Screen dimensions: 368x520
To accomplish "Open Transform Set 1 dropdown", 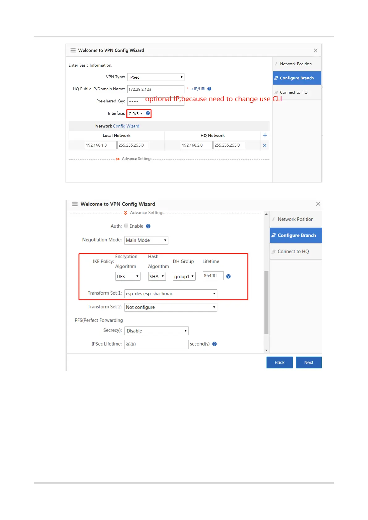I will click(171, 294).
